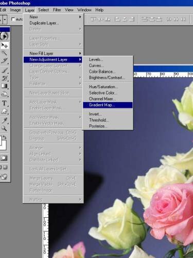This screenshot has width=193, height=258.
Task: Select the Gradient tool
Action: (x=4, y=86)
